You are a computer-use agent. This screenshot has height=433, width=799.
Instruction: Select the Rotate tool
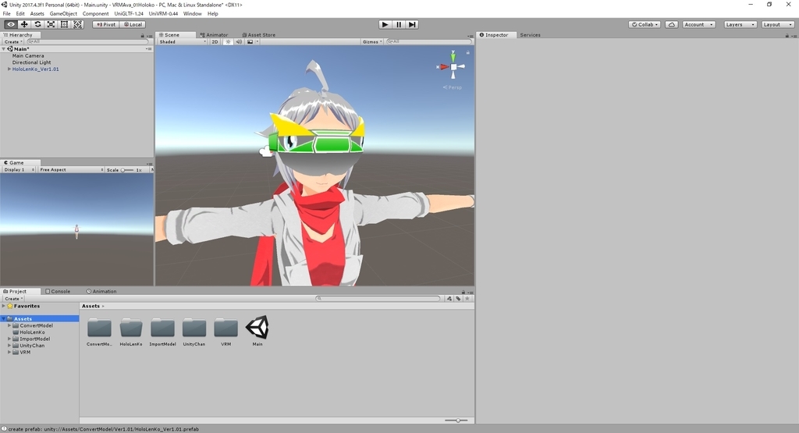[x=37, y=24]
